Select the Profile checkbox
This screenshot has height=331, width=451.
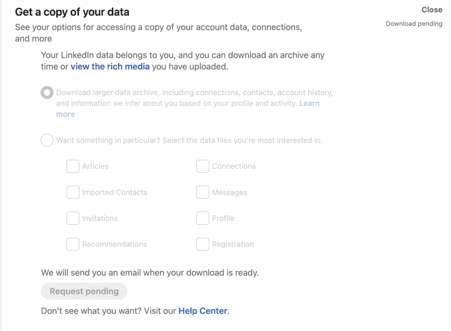click(203, 218)
